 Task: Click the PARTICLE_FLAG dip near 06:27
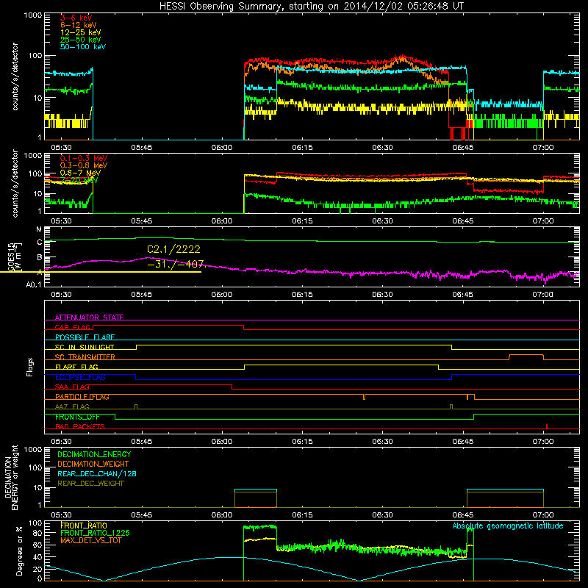point(364,397)
